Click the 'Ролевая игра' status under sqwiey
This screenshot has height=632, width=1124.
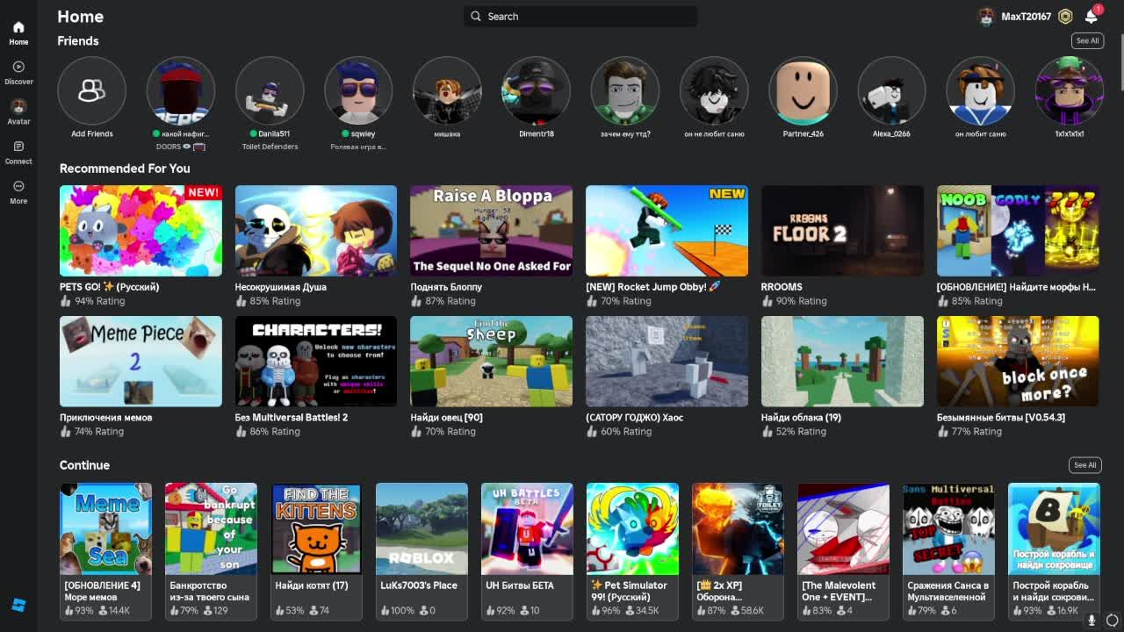[358, 147]
